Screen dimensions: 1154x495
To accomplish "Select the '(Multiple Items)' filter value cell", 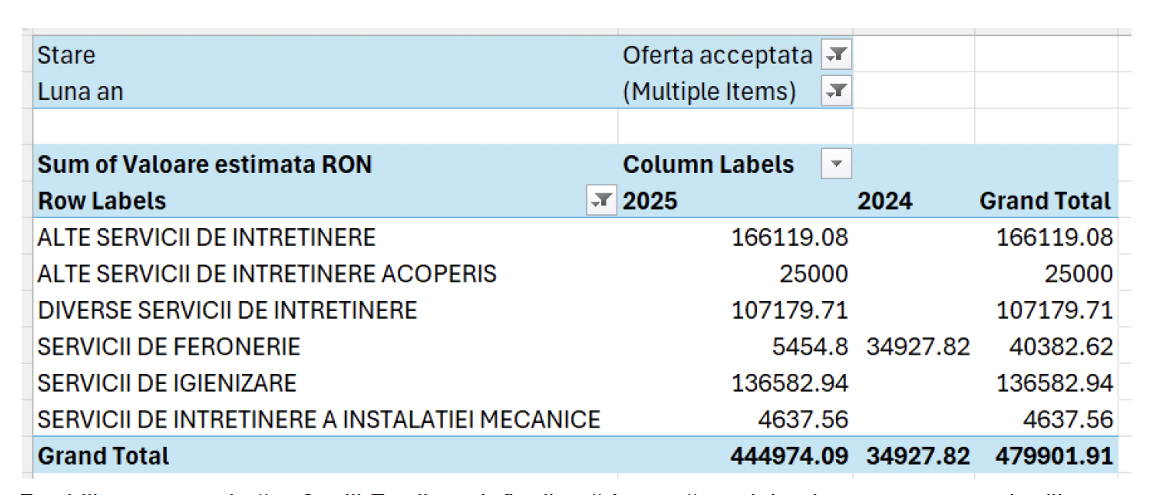I will click(710, 92).
